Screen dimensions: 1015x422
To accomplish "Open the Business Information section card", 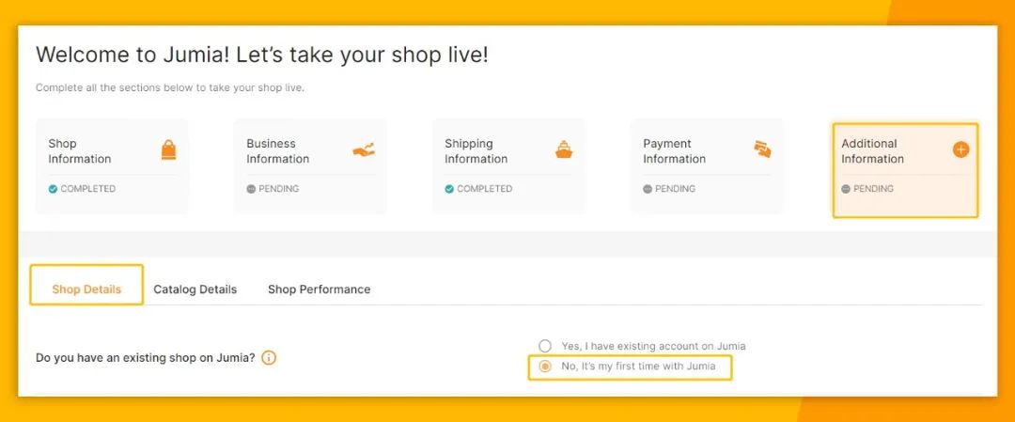I will 310,166.
